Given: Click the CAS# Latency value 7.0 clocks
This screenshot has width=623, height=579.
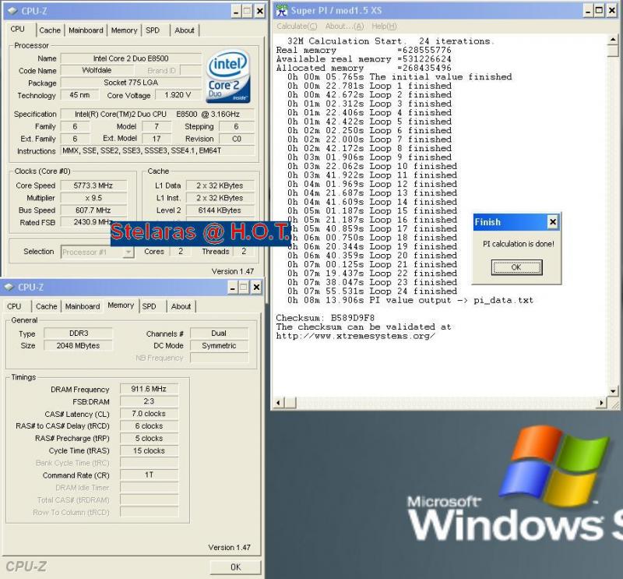Looking at the screenshot, I should click(149, 414).
